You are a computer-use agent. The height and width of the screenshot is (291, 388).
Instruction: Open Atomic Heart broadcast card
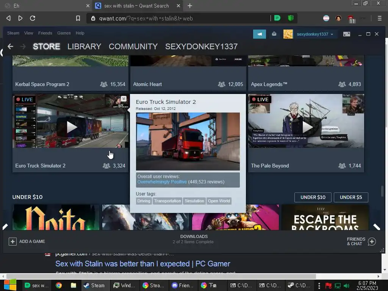188,73
